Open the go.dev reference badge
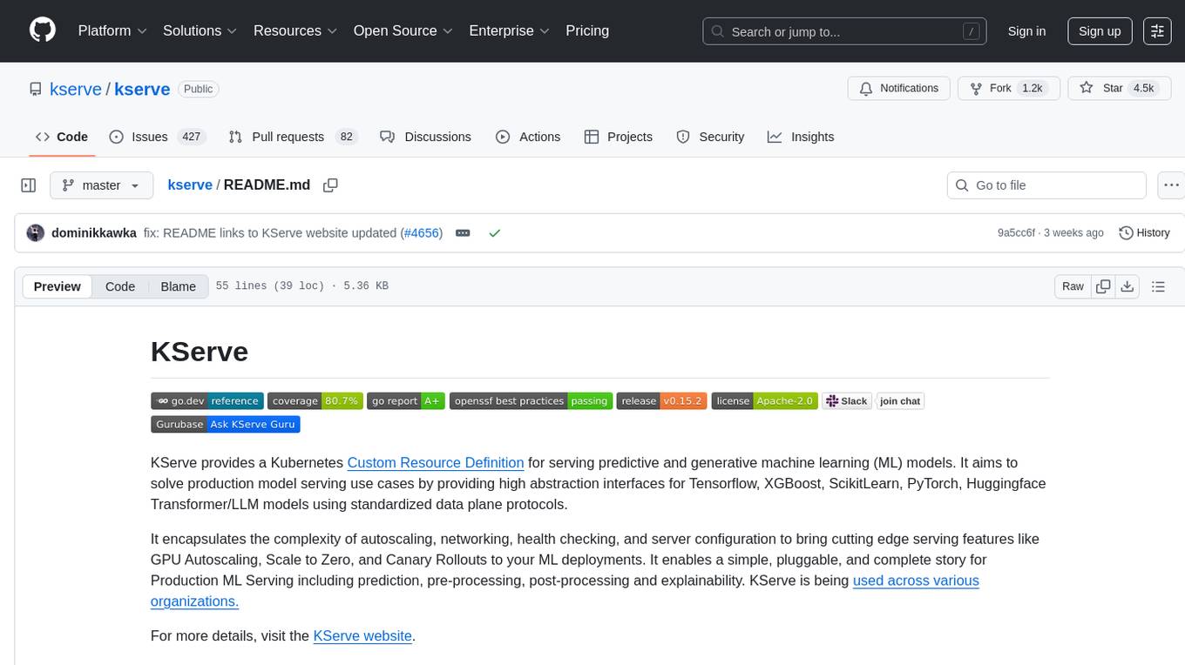This screenshot has height=665, width=1185. [207, 401]
